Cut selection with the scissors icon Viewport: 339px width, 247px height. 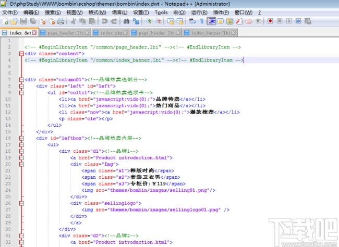pyautogui.click(x=74, y=21)
